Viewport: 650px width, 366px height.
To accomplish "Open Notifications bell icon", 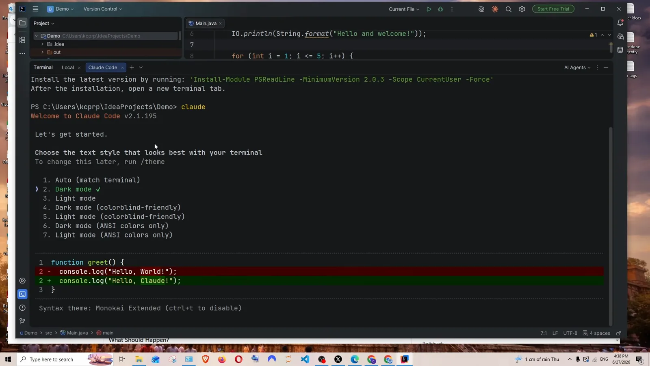I will pyautogui.click(x=620, y=23).
